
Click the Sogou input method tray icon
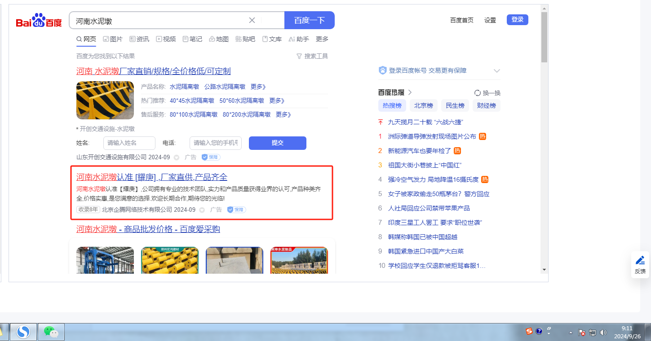(529, 331)
